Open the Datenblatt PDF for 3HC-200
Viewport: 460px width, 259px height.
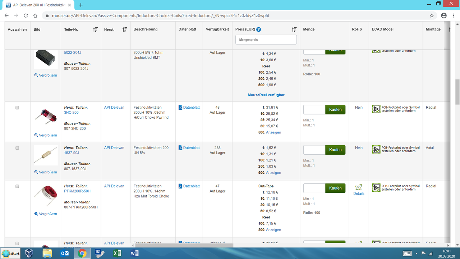tap(189, 107)
